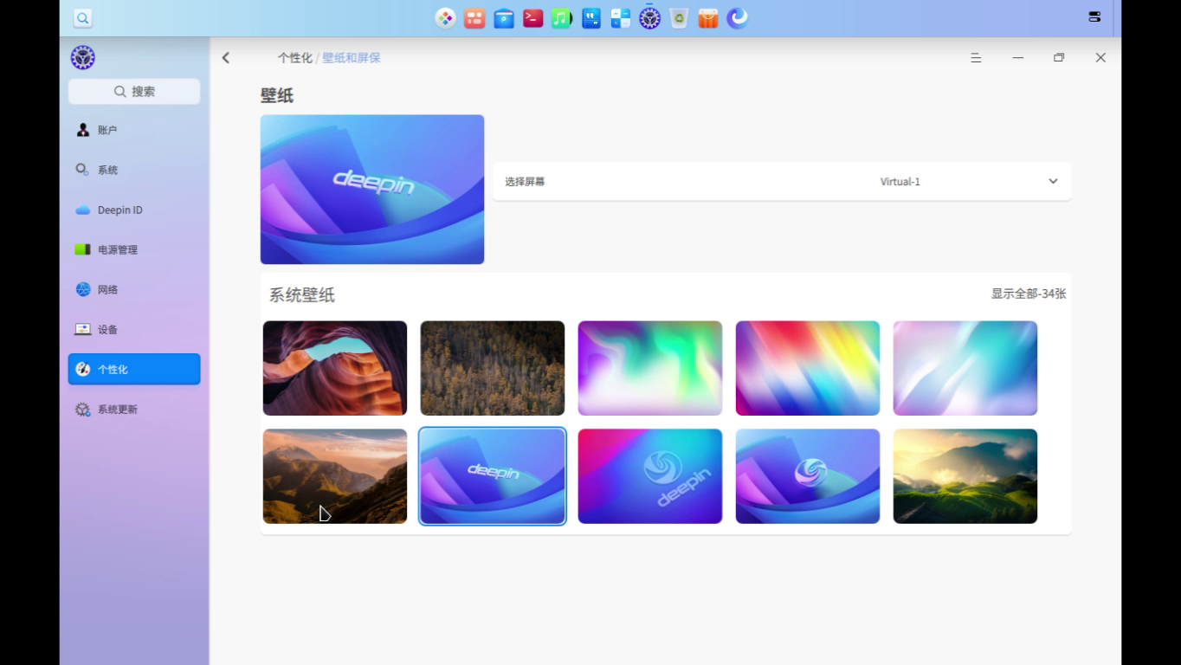
Task: Go back with the left arrow
Action: [226, 58]
